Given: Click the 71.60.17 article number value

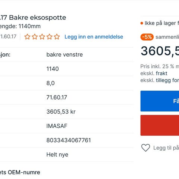Looking at the screenshot, I should [x=57, y=97].
